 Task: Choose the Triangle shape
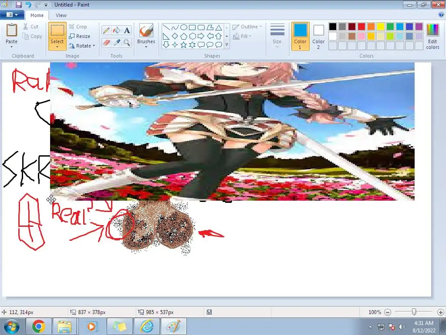pyautogui.click(x=219, y=27)
